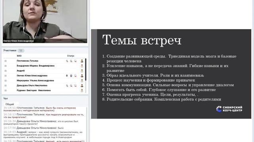Click the Сибирский коуч-центр logo on the slide
This screenshot has width=254, height=142.
tap(229, 109)
